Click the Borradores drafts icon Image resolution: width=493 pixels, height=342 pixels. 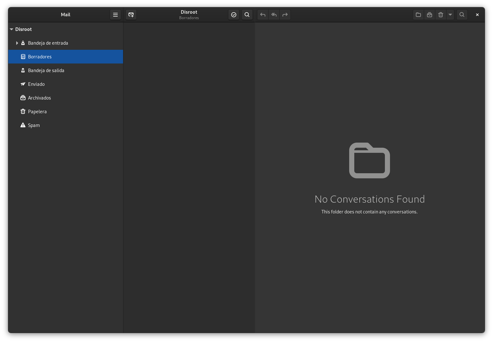[x=23, y=56]
